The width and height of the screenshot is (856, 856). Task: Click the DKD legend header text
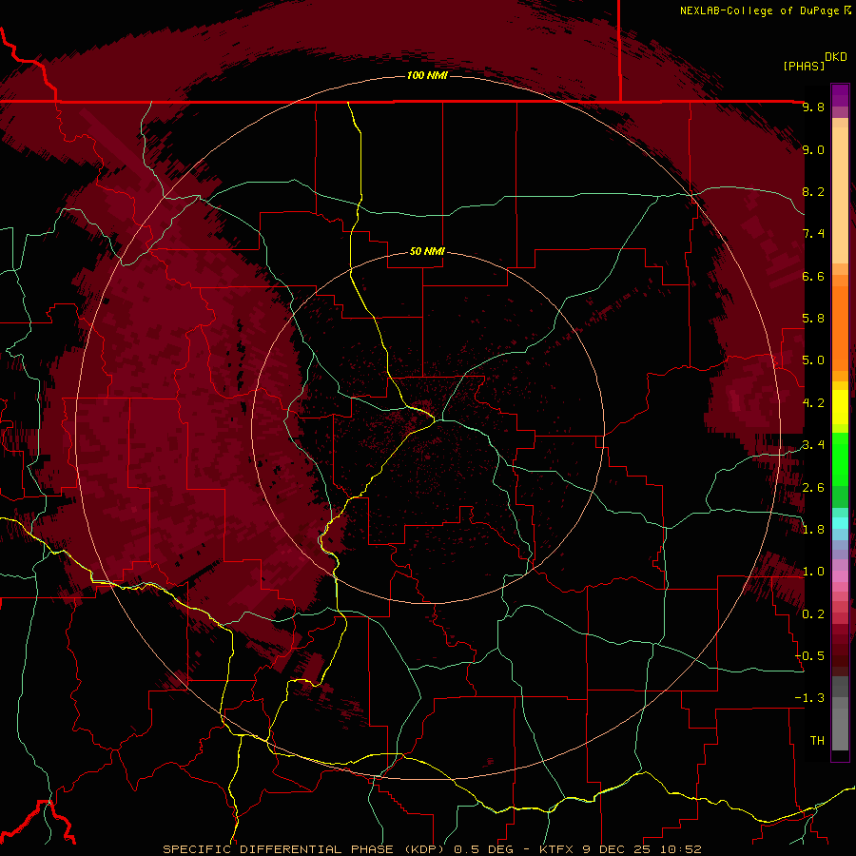pyautogui.click(x=836, y=57)
